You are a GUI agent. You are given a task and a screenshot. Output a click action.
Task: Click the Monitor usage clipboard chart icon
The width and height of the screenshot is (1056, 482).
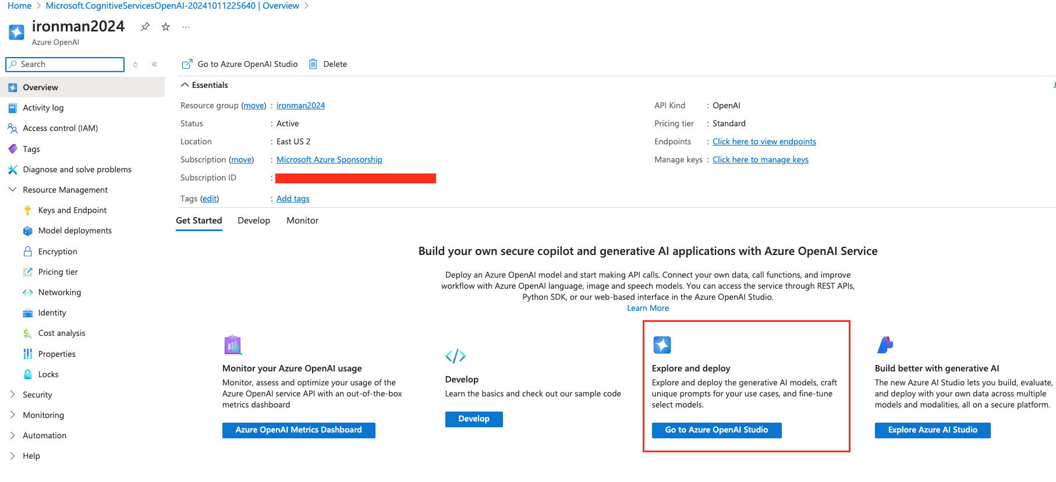point(233,345)
